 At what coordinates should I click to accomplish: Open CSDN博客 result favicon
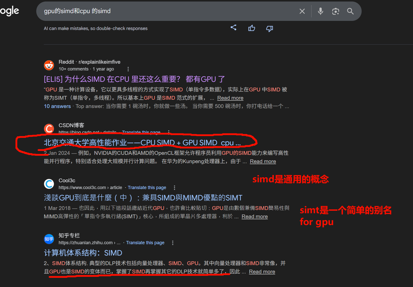click(49, 128)
